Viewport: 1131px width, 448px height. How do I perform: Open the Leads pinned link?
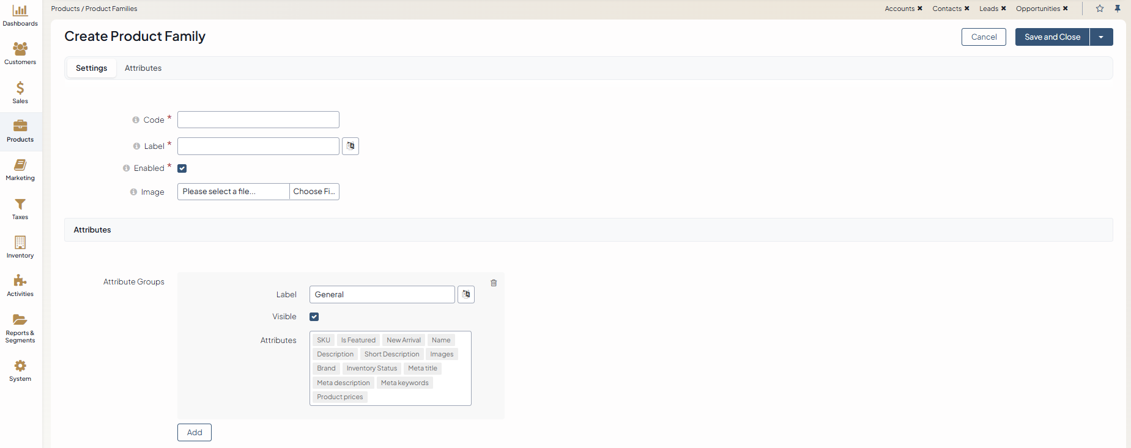pyautogui.click(x=988, y=9)
